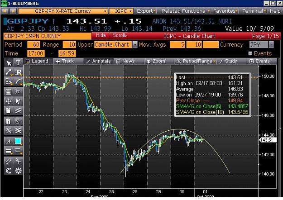The height and width of the screenshot is (200, 283).
Task: Expand the Currency JPY dropdown arrow
Action: 271,44
